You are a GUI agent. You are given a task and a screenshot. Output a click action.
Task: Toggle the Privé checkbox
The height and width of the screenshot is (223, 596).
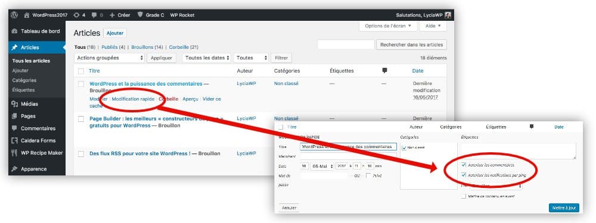click(368, 175)
